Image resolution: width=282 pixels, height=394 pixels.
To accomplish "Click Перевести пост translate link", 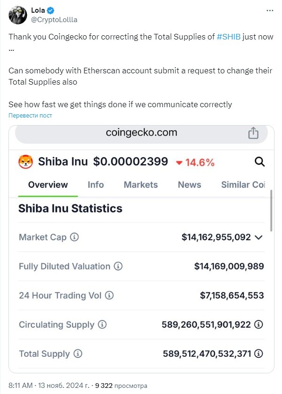I will pyautogui.click(x=30, y=116).
